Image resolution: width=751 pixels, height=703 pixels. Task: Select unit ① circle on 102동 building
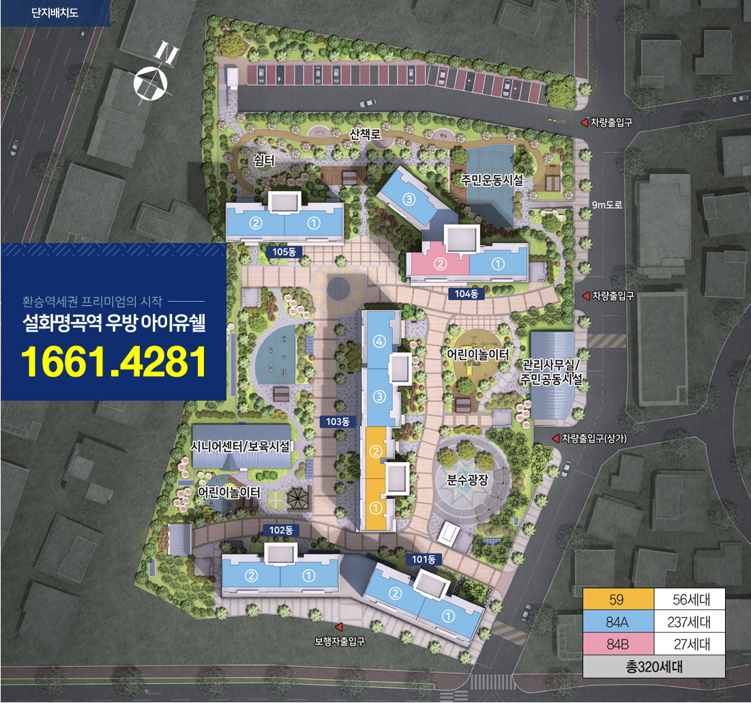(x=309, y=576)
